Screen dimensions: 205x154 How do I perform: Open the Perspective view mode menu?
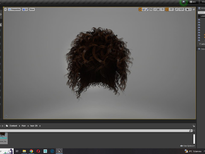pos(14,9)
